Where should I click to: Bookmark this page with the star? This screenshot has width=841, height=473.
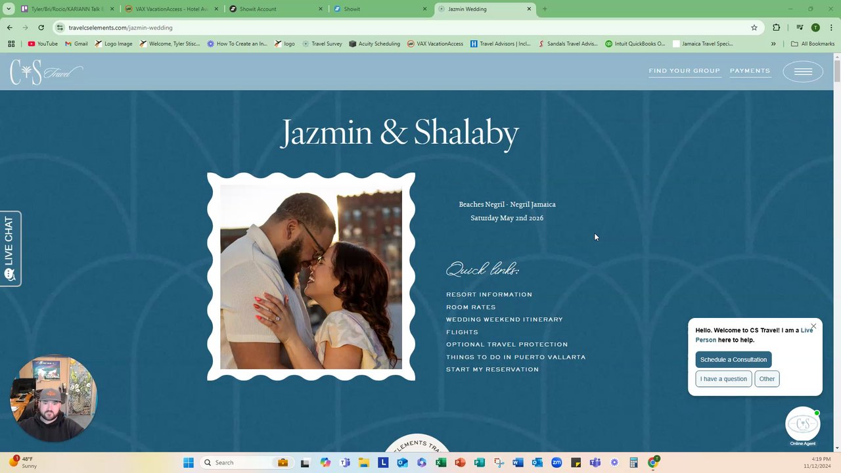754,28
